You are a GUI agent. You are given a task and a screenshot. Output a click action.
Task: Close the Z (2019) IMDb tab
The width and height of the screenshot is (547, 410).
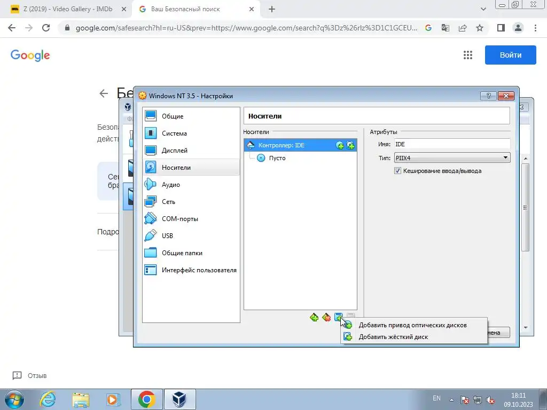pyautogui.click(x=123, y=10)
